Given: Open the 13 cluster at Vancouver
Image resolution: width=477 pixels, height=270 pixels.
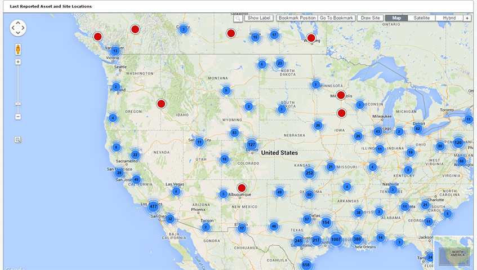Looking at the screenshot, I should click(x=115, y=51).
